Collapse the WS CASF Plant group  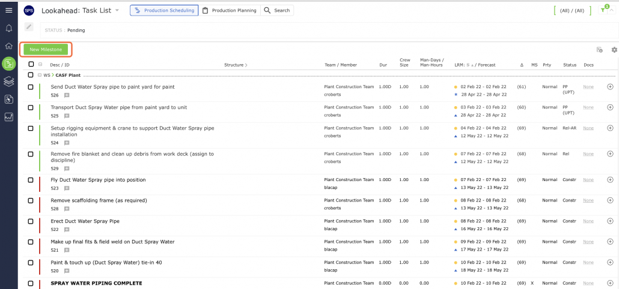(x=40, y=75)
